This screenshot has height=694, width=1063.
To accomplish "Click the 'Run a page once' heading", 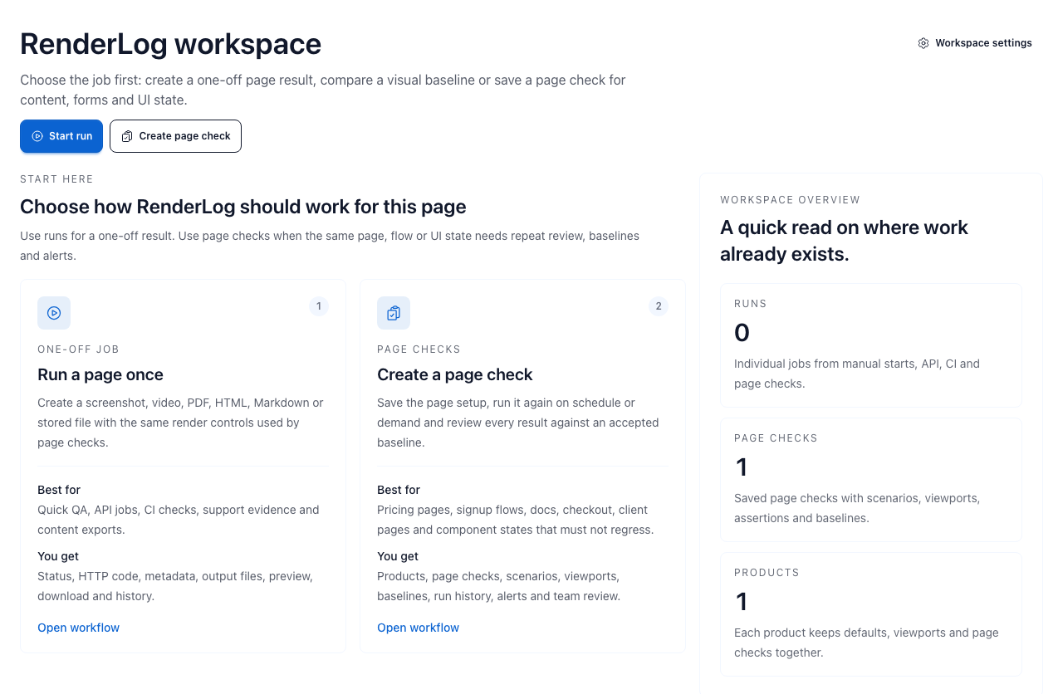I will [100, 374].
